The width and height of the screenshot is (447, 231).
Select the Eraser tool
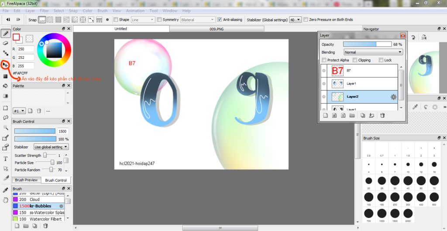point(5,43)
